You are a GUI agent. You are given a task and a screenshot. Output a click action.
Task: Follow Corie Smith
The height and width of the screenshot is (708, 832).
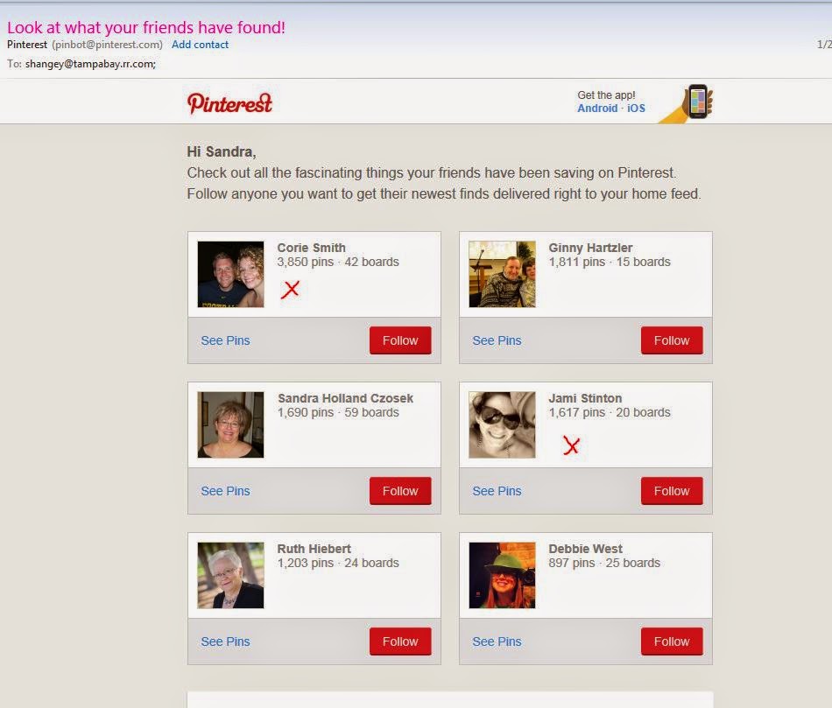[x=400, y=340]
